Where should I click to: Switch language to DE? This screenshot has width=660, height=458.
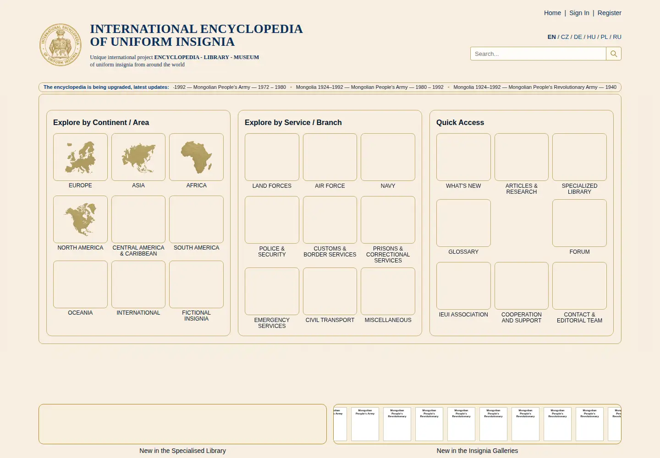578,37
